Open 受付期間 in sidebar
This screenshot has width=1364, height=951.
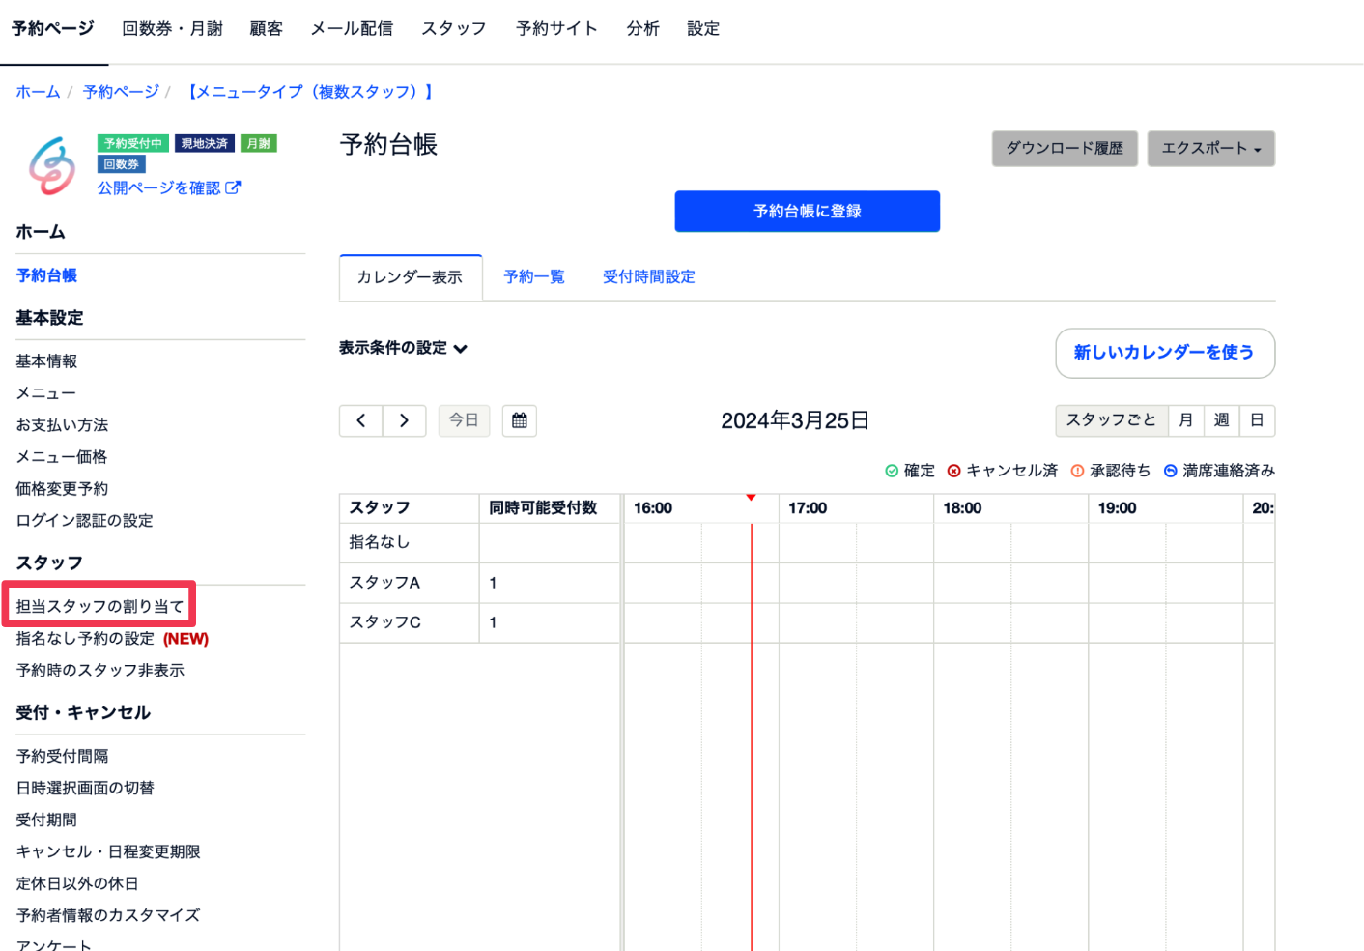pyautogui.click(x=46, y=821)
